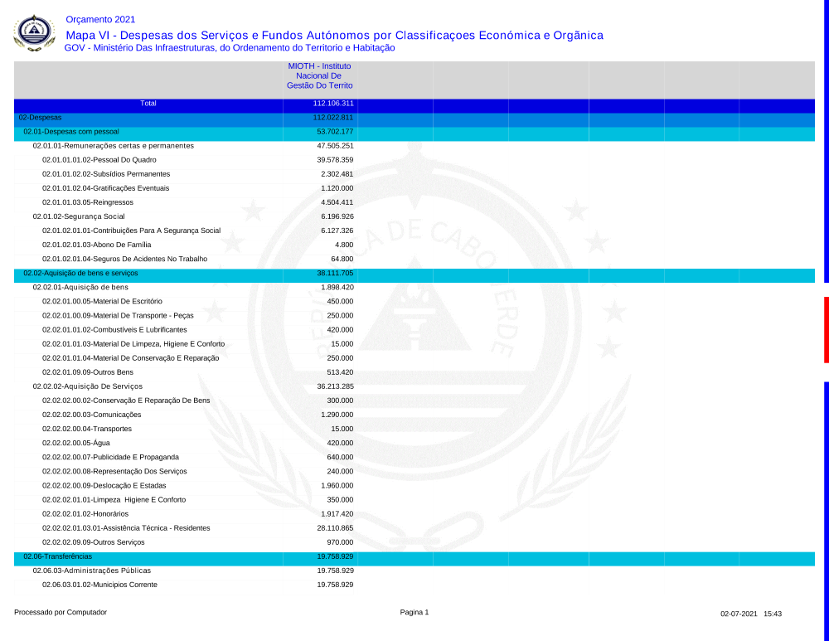Click the red marker bar on right edge
The image size is (829, 641).
click(x=826, y=329)
